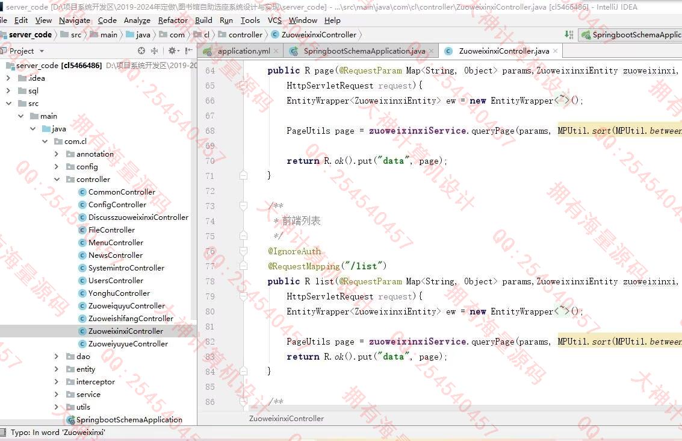Expand the utils package
This screenshot has height=441, width=682.
57,407
